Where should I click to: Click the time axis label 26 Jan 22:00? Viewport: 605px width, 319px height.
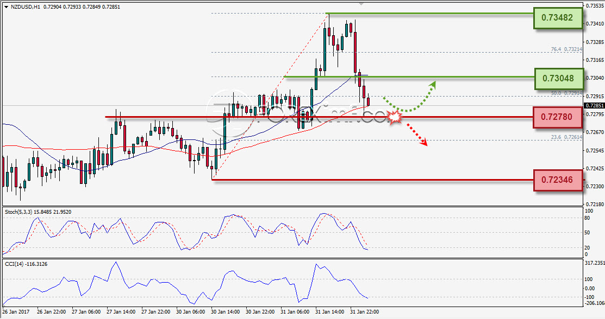click(51, 312)
